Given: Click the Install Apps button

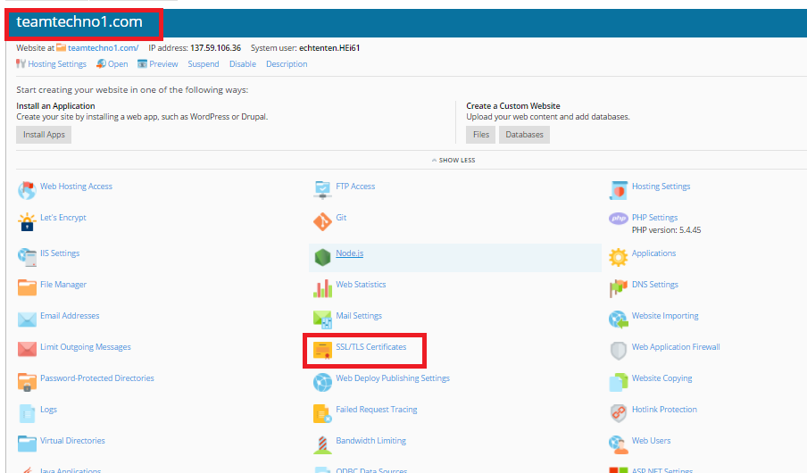Looking at the screenshot, I should (44, 135).
